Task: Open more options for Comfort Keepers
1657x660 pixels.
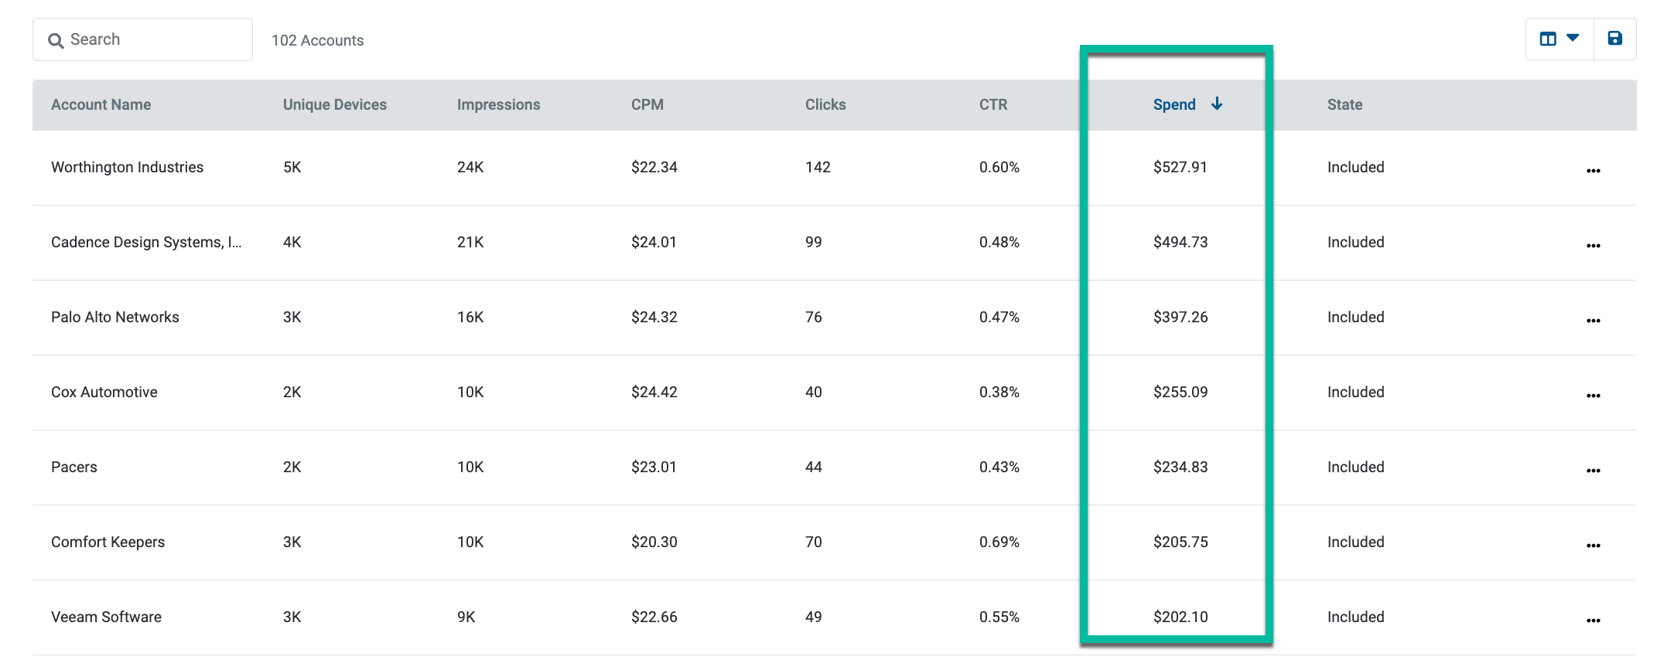Action: click(1593, 545)
